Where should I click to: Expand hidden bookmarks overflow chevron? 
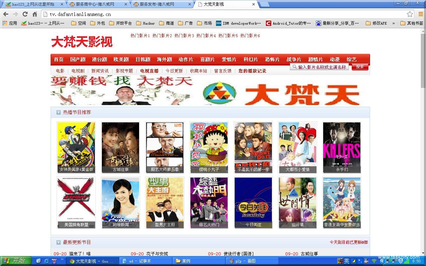pos(394,23)
